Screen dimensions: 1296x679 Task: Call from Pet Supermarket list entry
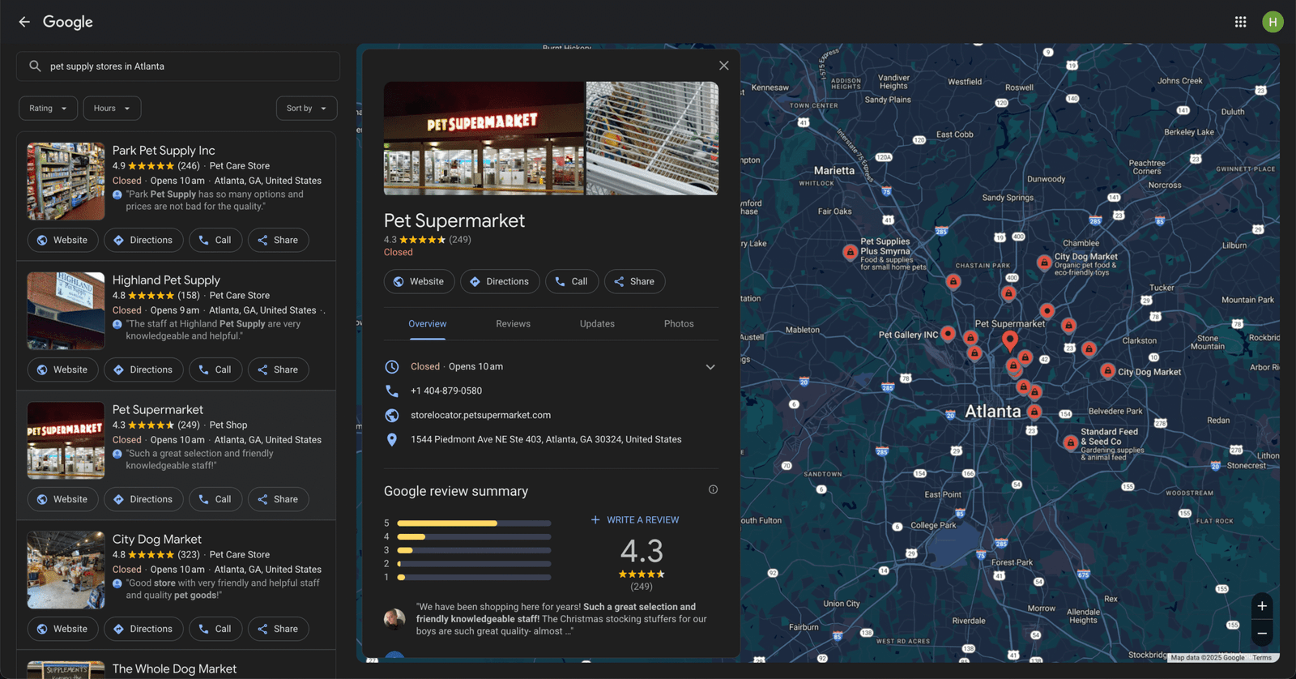pyautogui.click(x=215, y=500)
